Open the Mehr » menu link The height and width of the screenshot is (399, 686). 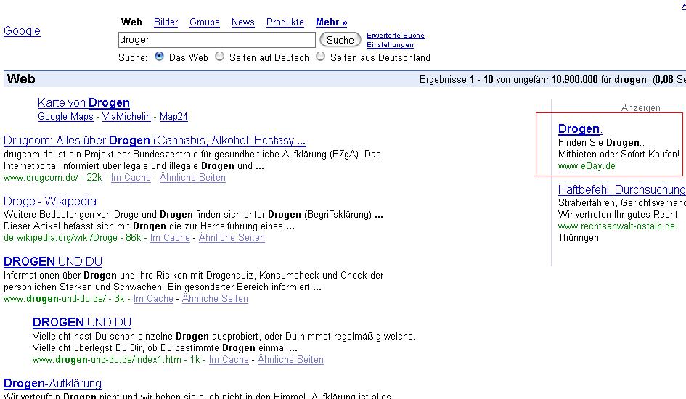pyautogui.click(x=331, y=22)
